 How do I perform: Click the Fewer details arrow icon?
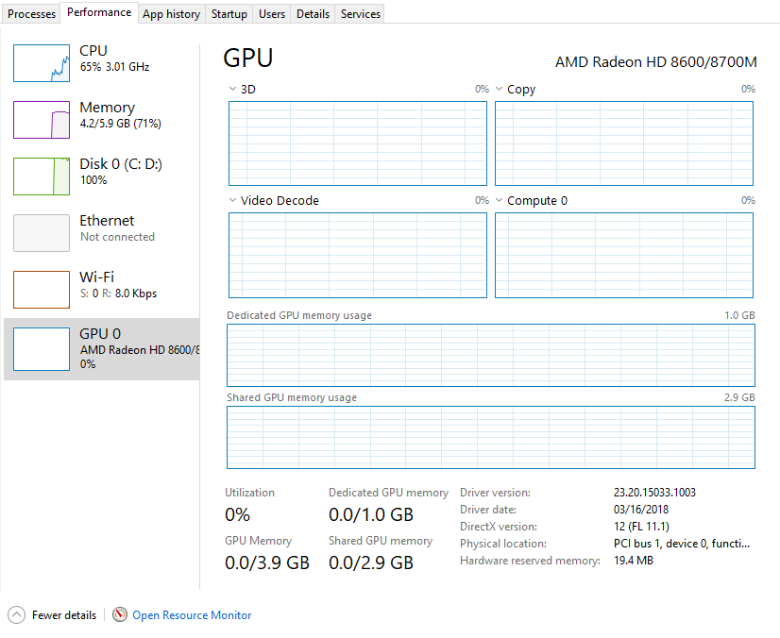coord(16,615)
